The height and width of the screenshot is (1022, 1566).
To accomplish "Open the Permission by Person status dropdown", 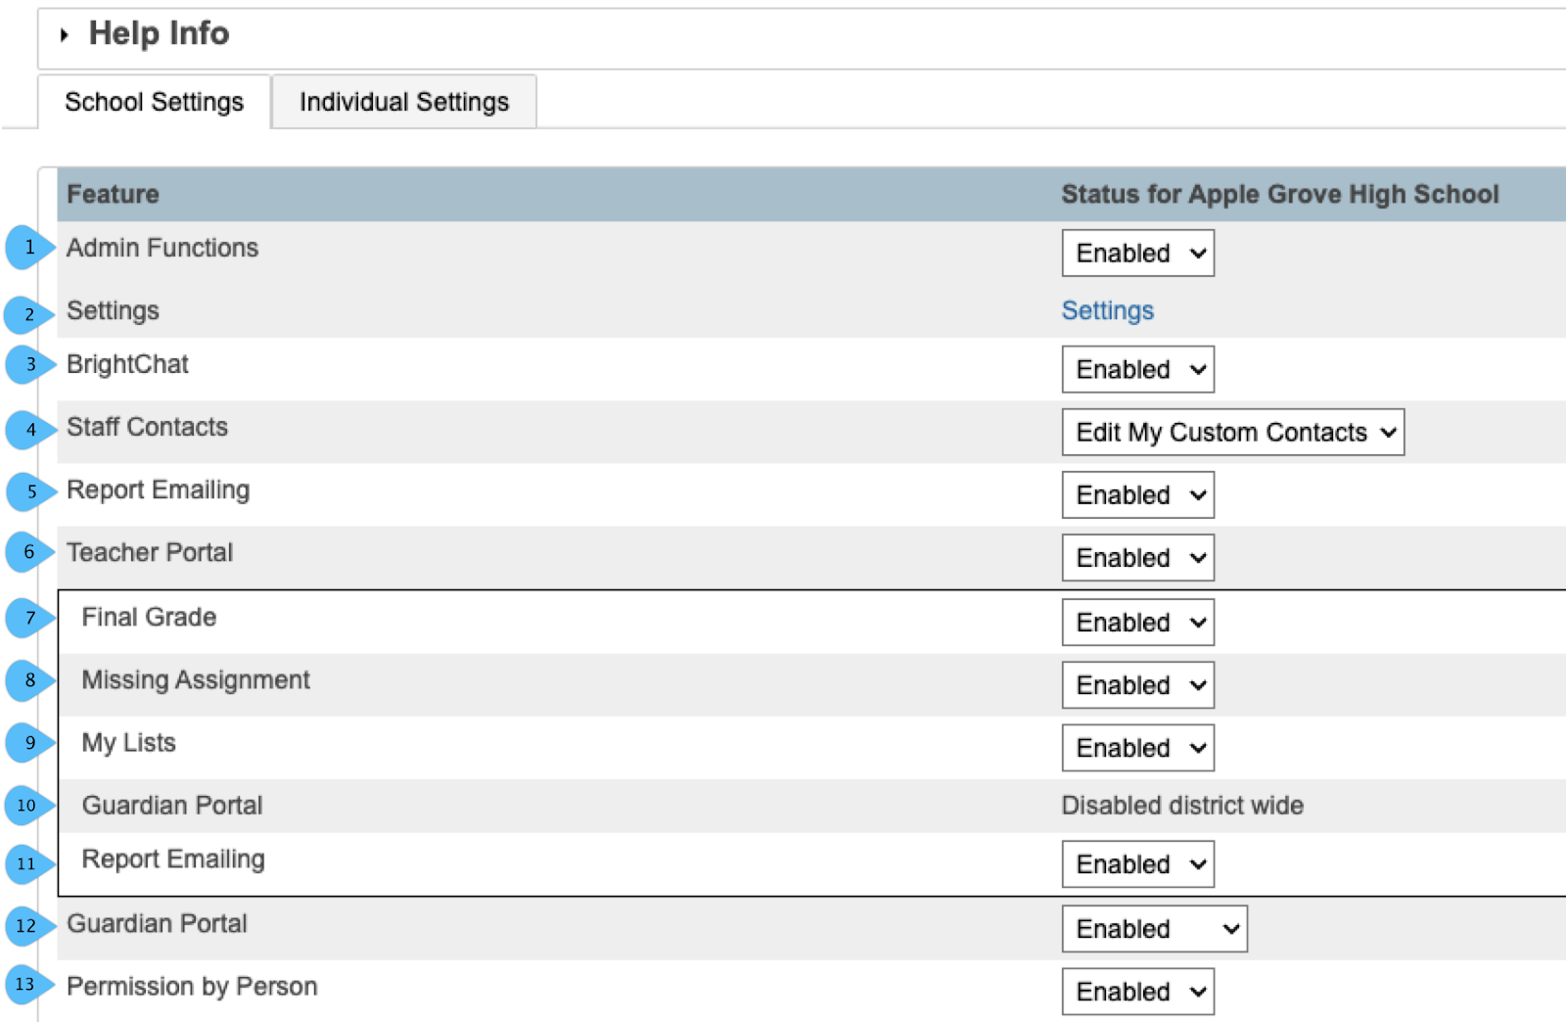I will pyautogui.click(x=1137, y=992).
